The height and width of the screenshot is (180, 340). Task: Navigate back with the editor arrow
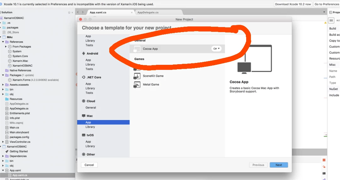click(x=78, y=12)
